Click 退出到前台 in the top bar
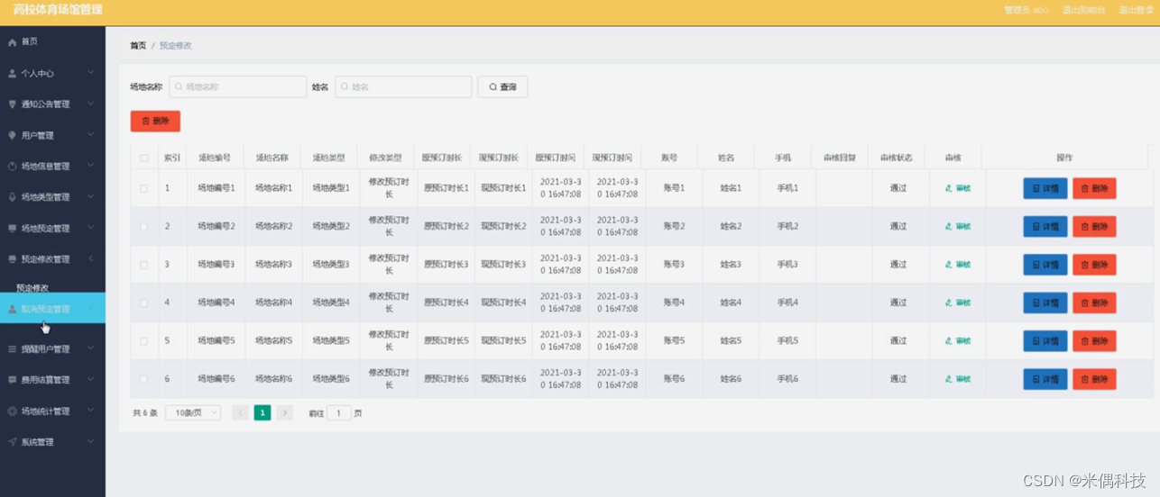This screenshot has width=1160, height=497. 1083,10
